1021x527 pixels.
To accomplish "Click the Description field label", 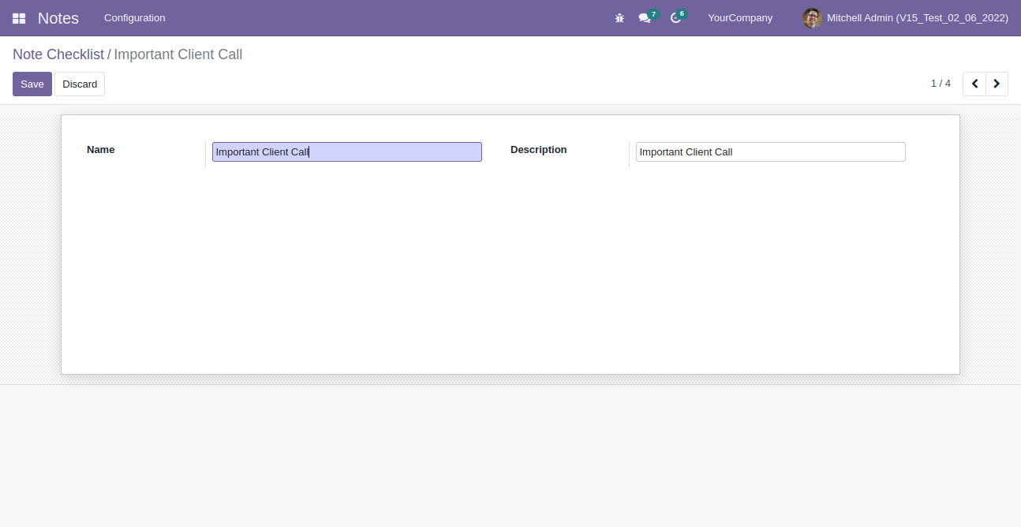I will click(x=538, y=150).
